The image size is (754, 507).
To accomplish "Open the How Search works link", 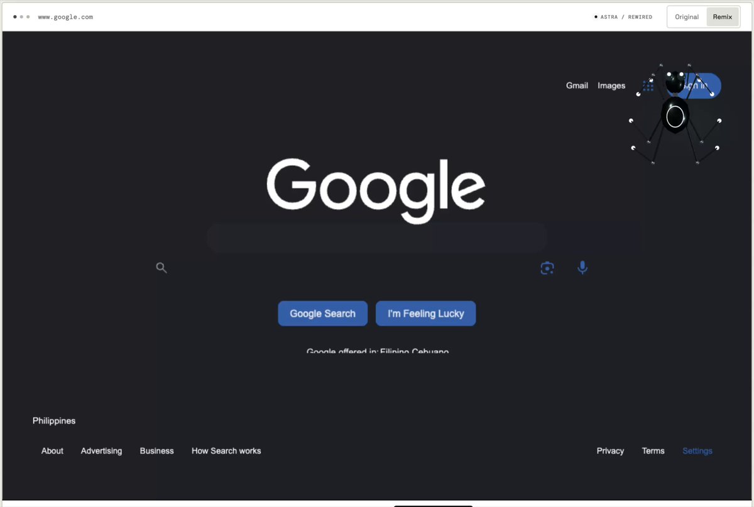I will tap(226, 451).
